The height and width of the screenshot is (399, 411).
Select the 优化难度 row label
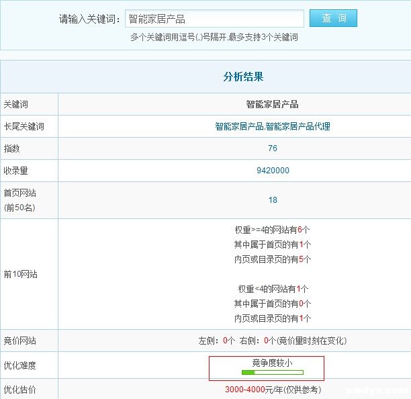click(20, 365)
